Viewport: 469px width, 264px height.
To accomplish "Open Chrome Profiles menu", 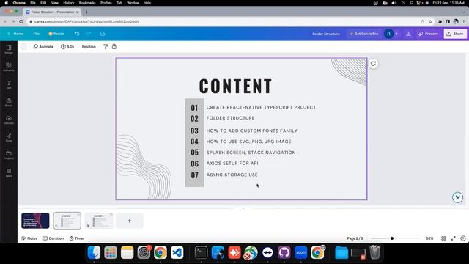I will [106, 3].
